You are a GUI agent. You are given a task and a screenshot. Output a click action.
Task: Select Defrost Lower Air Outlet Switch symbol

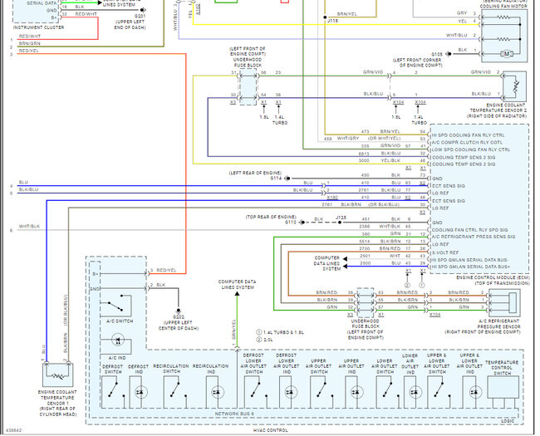[255, 391]
